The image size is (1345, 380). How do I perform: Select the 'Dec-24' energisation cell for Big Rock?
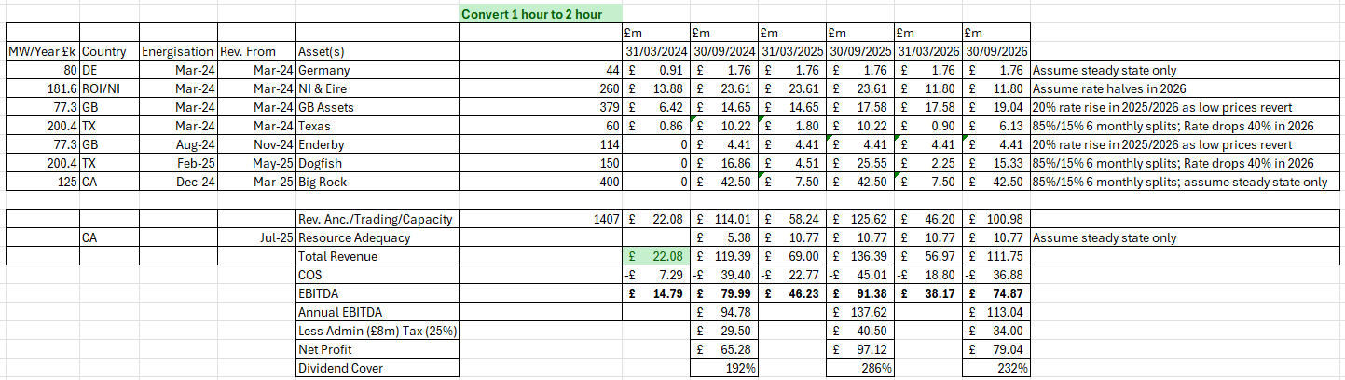pyautogui.click(x=178, y=182)
